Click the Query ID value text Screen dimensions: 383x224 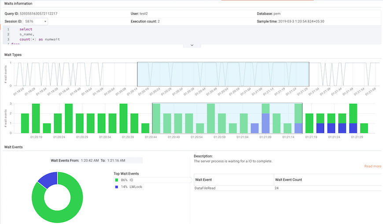[x=38, y=14]
